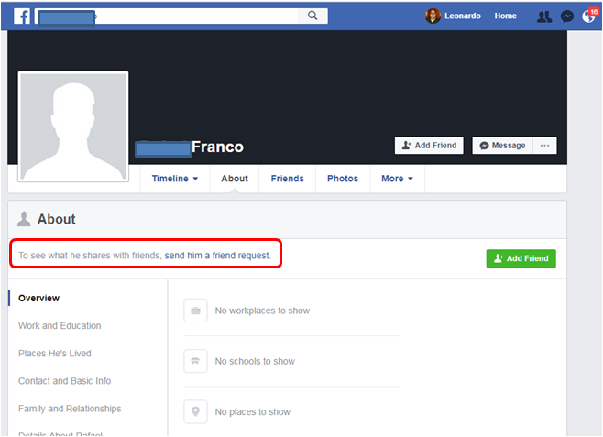Select Overview in About sidebar

[38, 299]
